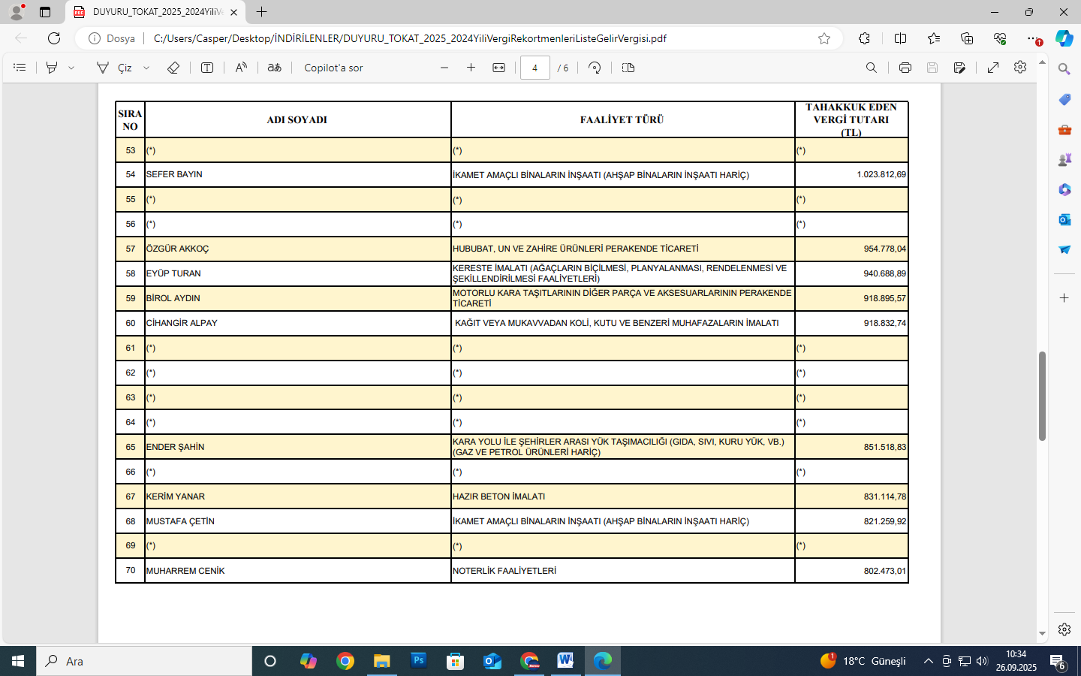
Task: Click the page number input field
Action: pyautogui.click(x=534, y=68)
